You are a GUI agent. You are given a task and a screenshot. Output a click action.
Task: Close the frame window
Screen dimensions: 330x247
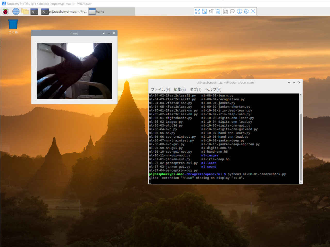[x=114, y=33]
